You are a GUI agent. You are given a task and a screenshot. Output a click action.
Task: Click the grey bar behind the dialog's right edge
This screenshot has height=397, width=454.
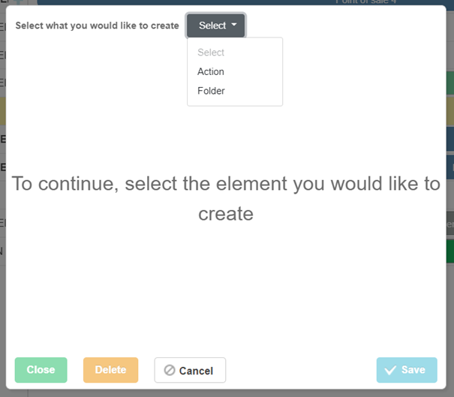click(449, 223)
